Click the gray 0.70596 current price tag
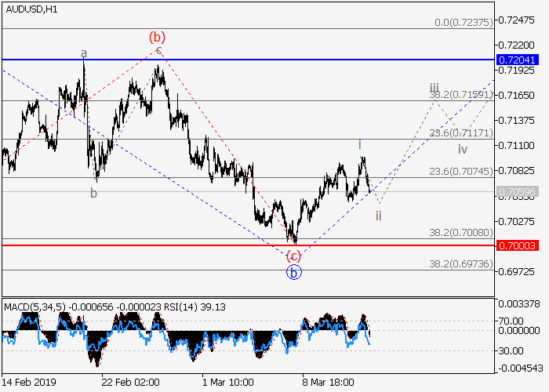549x392 pixels. [519, 191]
